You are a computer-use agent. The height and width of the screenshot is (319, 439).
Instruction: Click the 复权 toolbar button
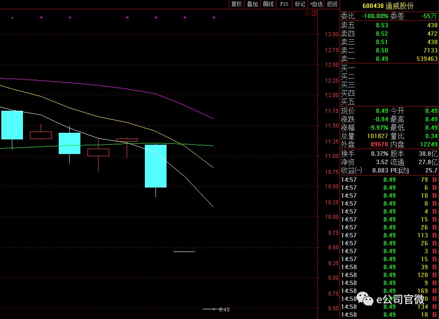[237, 4]
